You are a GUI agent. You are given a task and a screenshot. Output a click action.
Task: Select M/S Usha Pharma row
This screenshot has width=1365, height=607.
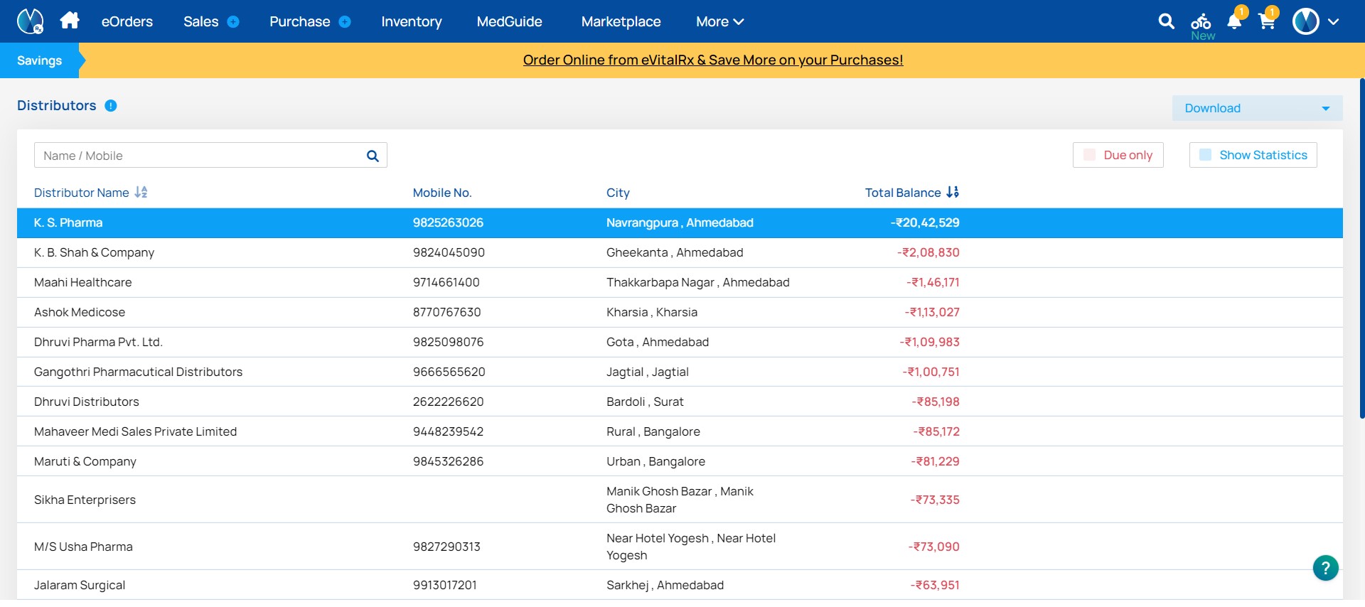(680, 547)
